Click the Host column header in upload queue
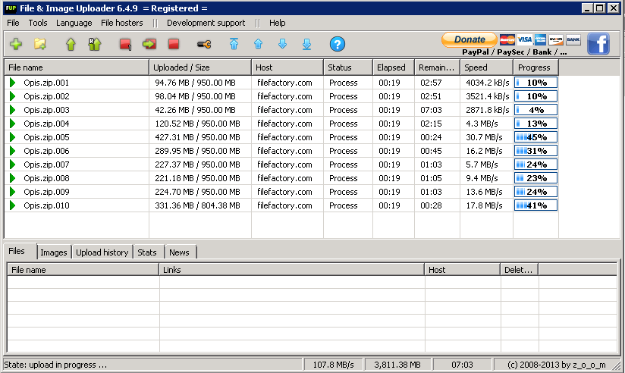The image size is (625, 373). 287,67
